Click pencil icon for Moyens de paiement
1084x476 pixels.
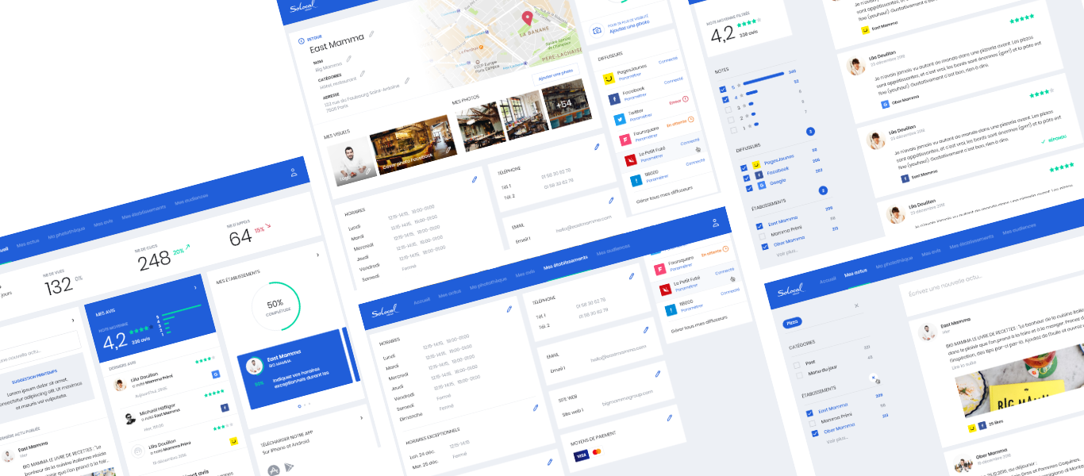(x=669, y=417)
